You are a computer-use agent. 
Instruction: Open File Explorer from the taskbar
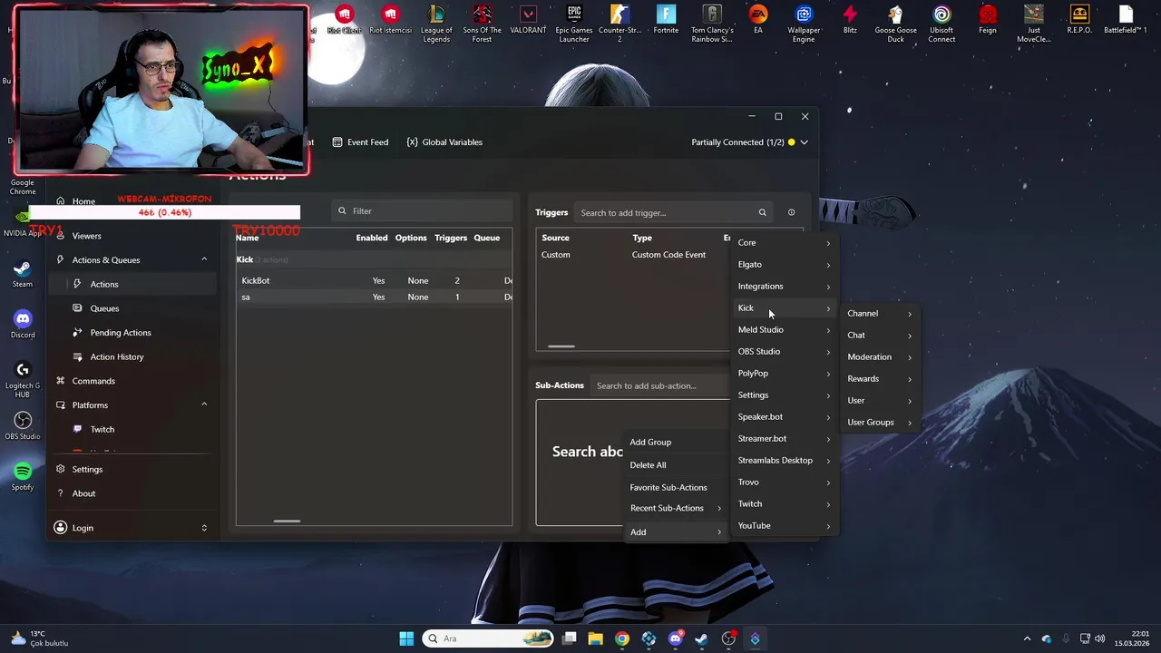pos(595,638)
